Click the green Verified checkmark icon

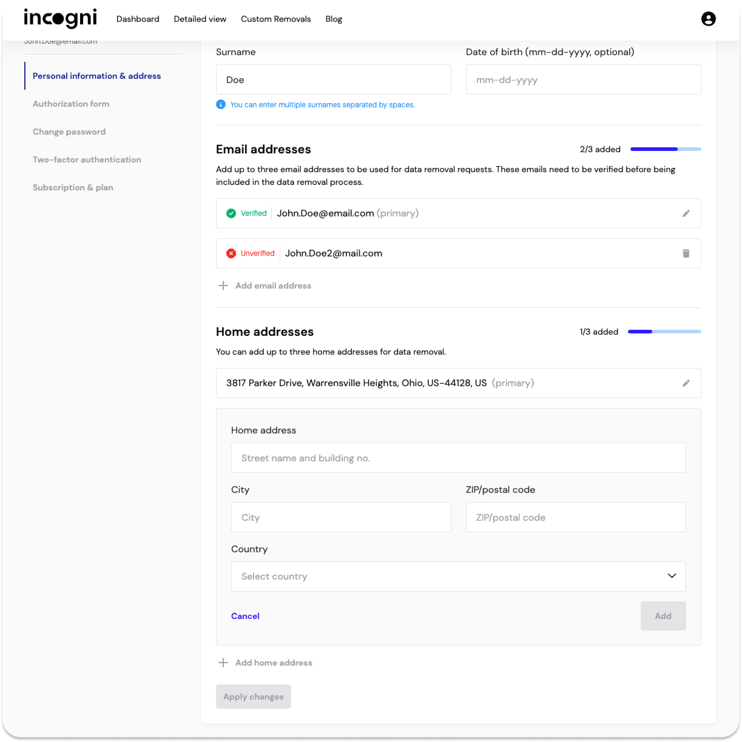pos(231,213)
